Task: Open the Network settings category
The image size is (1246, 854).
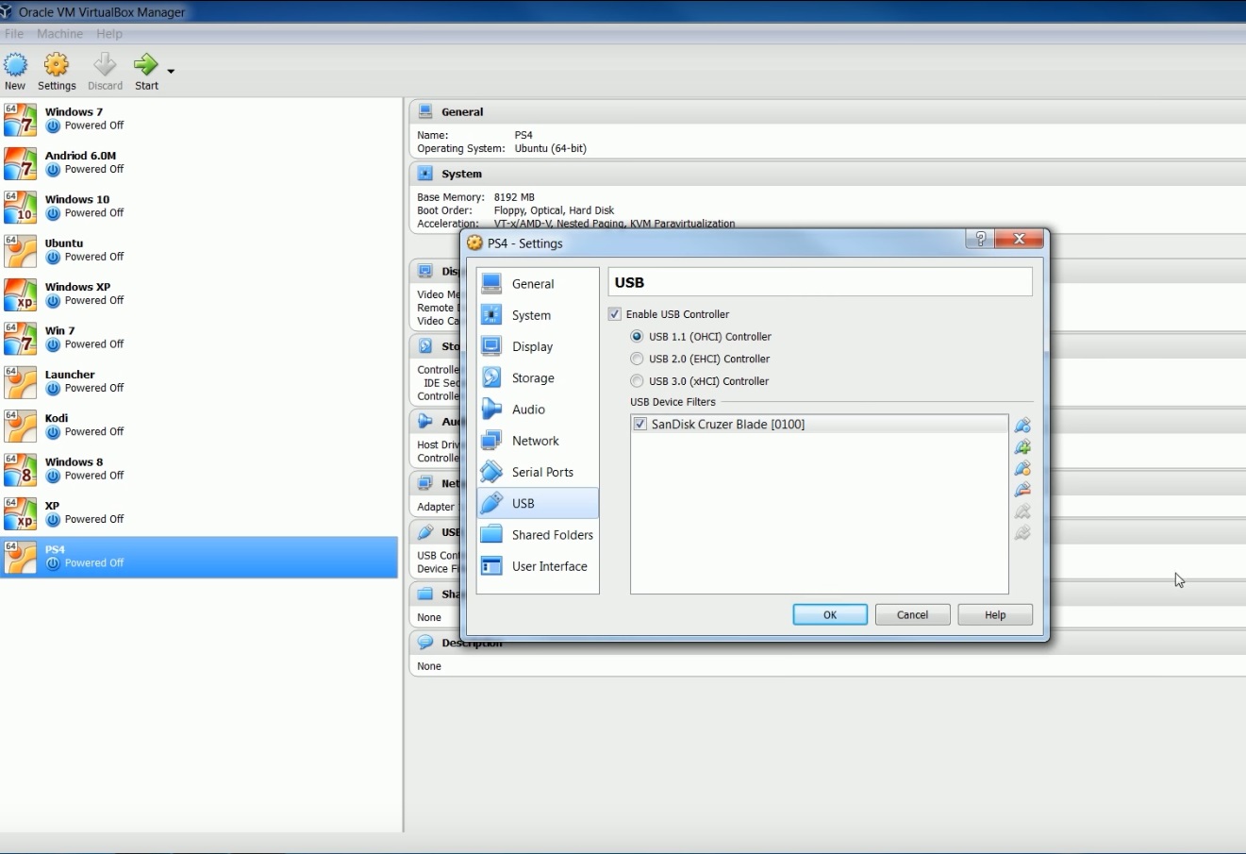Action: [x=538, y=441]
